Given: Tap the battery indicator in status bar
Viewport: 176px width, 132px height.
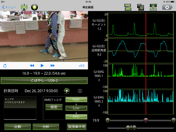Looking at the screenshot, I should point(173,2).
